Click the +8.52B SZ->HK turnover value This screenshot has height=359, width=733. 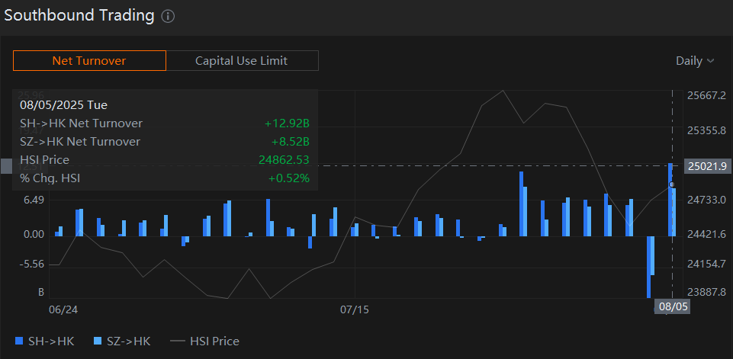(x=291, y=142)
